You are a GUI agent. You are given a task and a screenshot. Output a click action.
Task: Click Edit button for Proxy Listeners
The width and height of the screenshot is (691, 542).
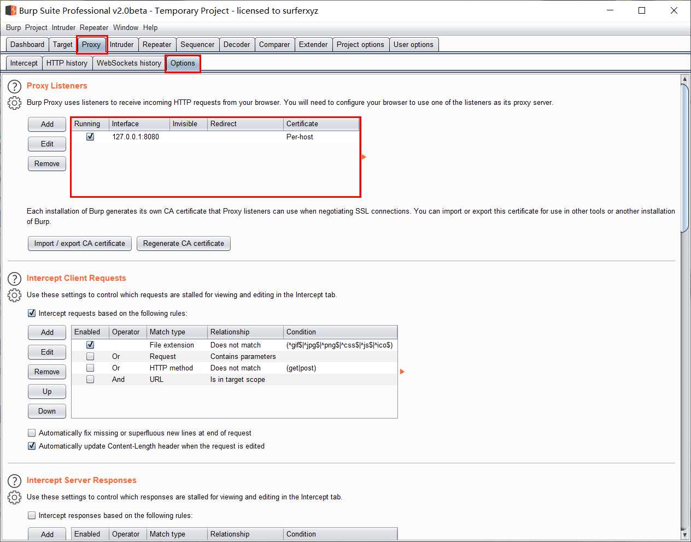47,144
